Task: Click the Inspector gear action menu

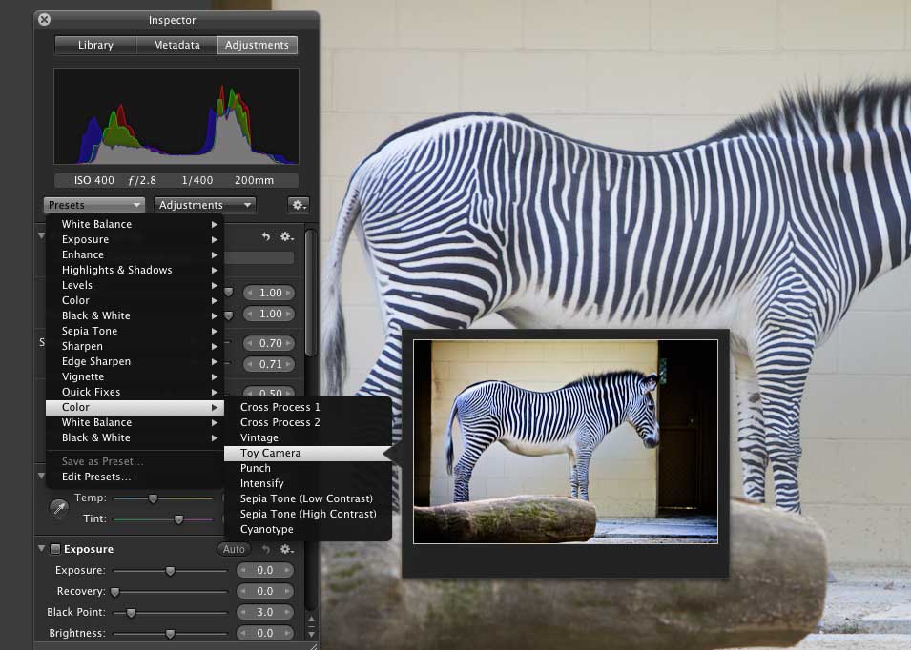Action: [298, 205]
